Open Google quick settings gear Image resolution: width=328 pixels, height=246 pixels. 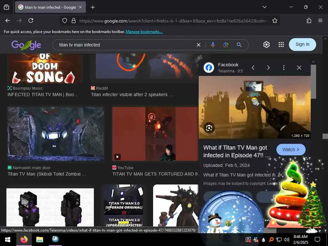click(266, 45)
